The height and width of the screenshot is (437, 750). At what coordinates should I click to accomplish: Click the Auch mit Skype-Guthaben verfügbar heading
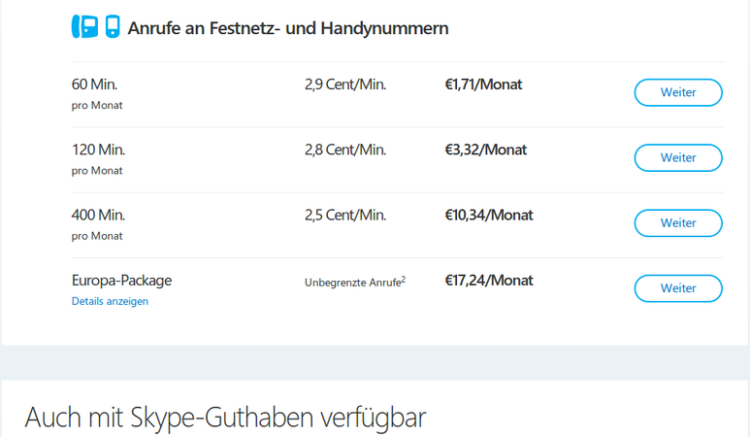tap(225, 418)
